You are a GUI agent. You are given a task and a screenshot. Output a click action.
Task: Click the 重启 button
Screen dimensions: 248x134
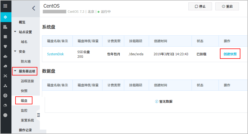tap(227, 6)
